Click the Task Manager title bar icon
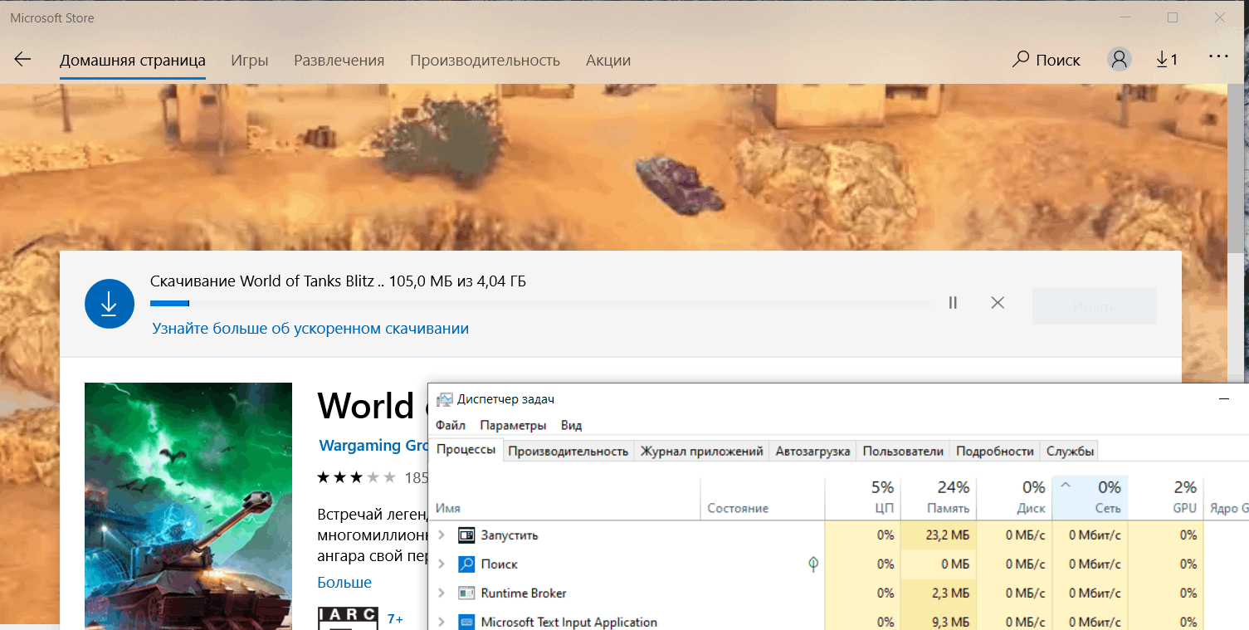The image size is (1249, 630). [x=445, y=399]
